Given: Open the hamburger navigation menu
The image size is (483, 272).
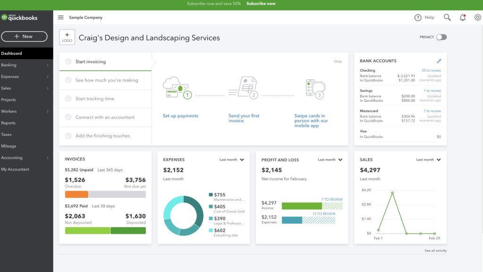Looking at the screenshot, I should point(61,17).
